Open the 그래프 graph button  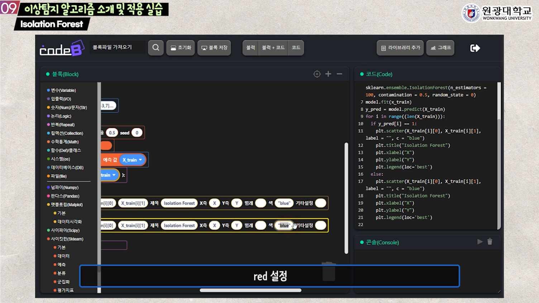pyautogui.click(x=440, y=48)
